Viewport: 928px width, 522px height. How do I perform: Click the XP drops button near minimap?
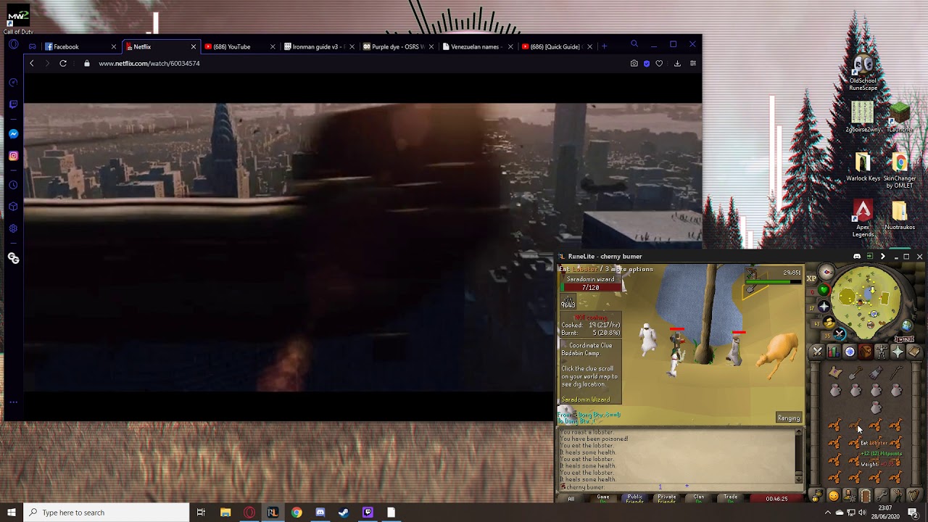[x=811, y=278]
